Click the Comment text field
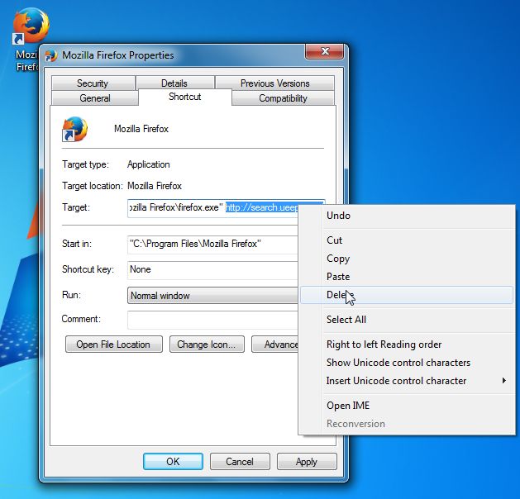520x499 pixels. [212, 320]
